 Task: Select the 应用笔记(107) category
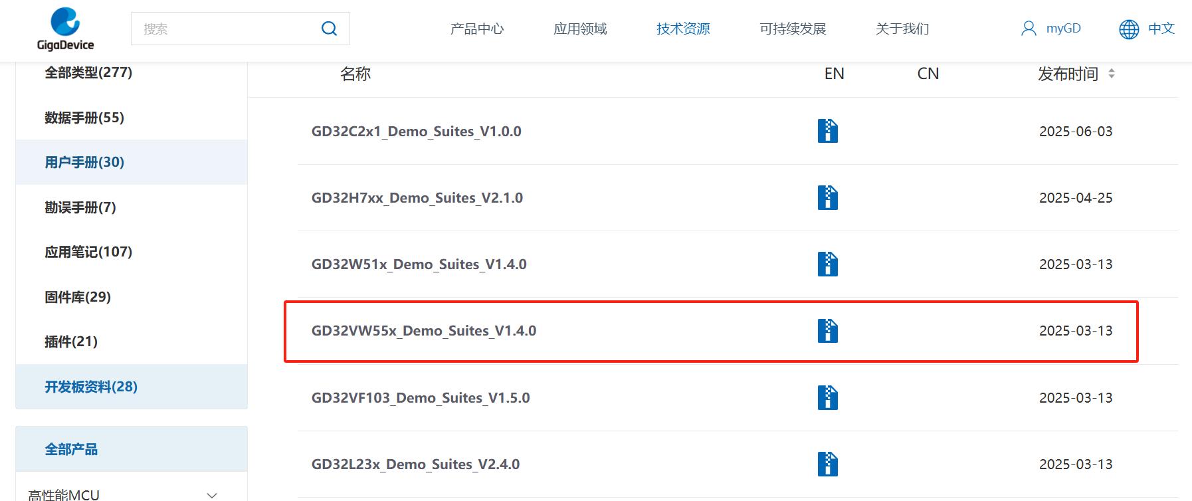tap(88, 252)
